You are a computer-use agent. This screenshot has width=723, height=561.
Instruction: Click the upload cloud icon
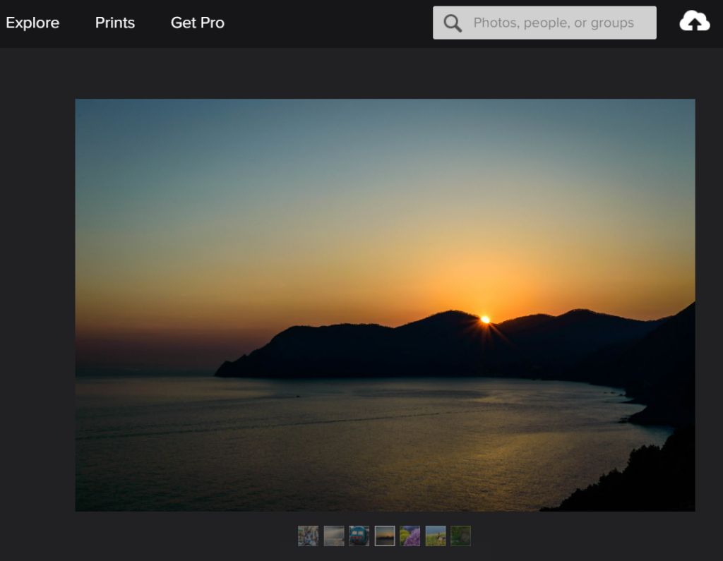694,23
